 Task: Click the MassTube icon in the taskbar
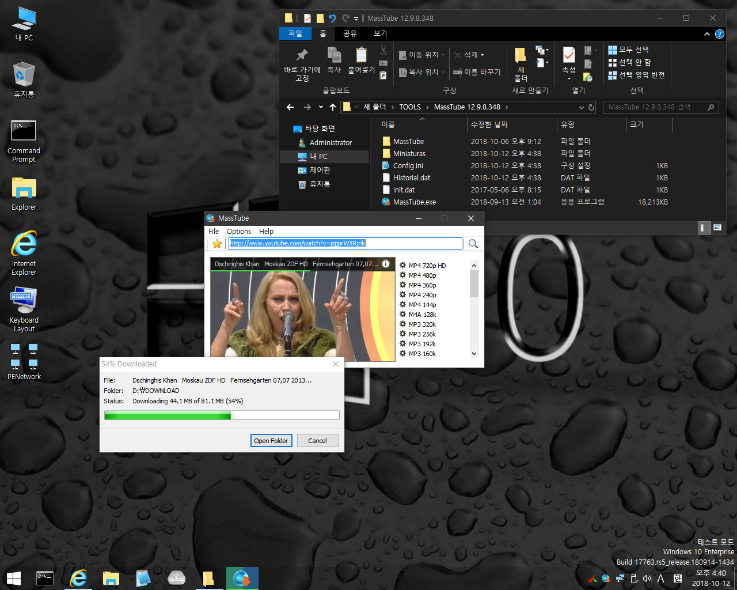click(x=242, y=578)
